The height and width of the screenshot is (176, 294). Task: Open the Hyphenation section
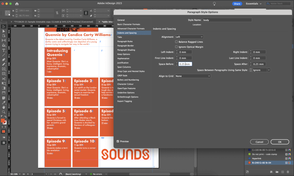point(123,58)
